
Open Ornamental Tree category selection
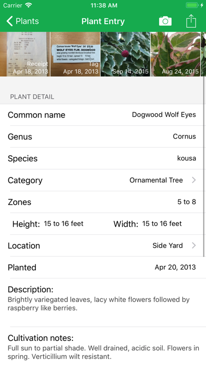[156, 180]
